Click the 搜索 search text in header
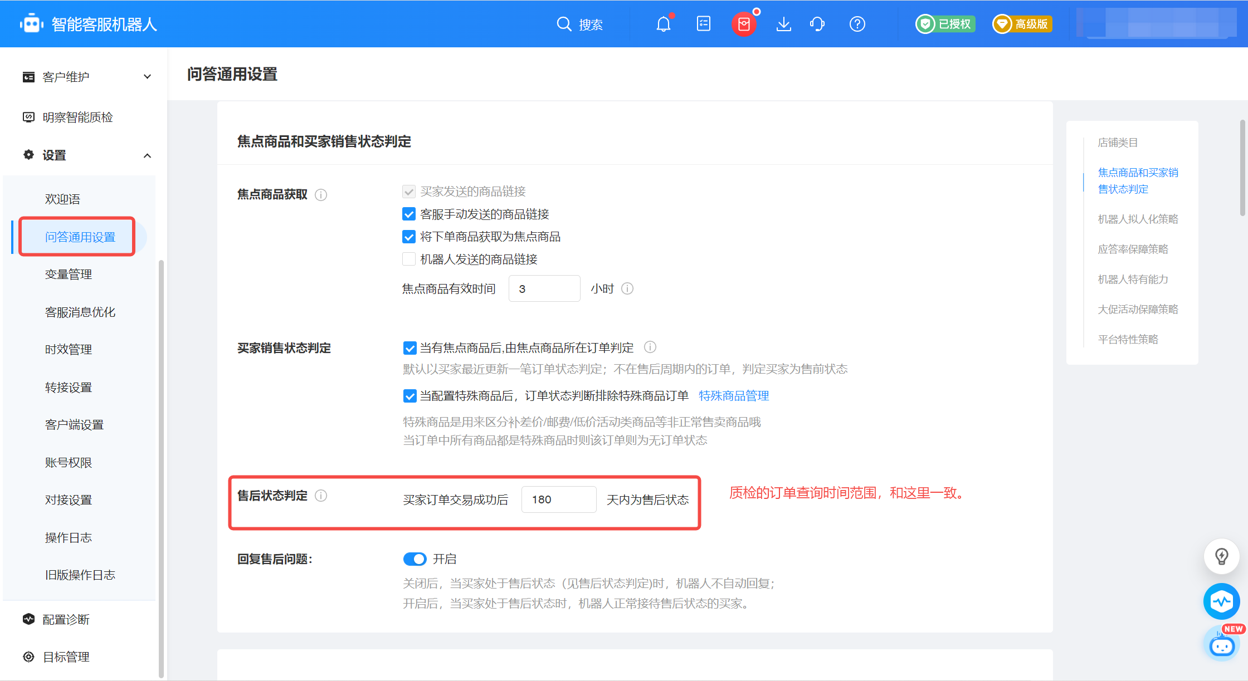 (x=591, y=25)
